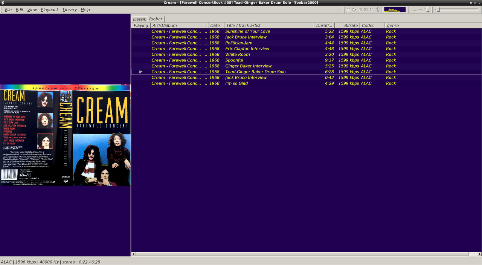
Task: Sort by Title / track artist header
Action: (269, 25)
